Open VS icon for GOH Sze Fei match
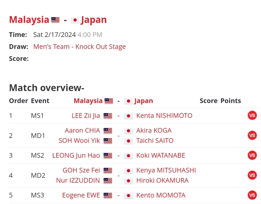The image size is (261, 204). 252,175
